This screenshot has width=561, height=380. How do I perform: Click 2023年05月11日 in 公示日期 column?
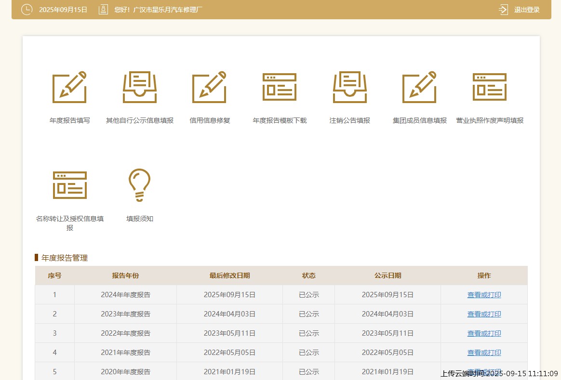point(388,333)
